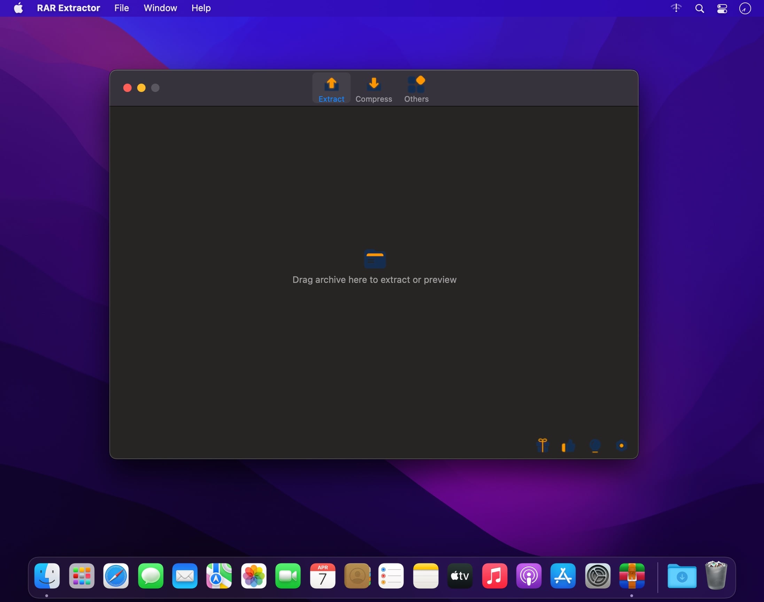Click the gift box icon
764x602 pixels.
pyautogui.click(x=543, y=445)
